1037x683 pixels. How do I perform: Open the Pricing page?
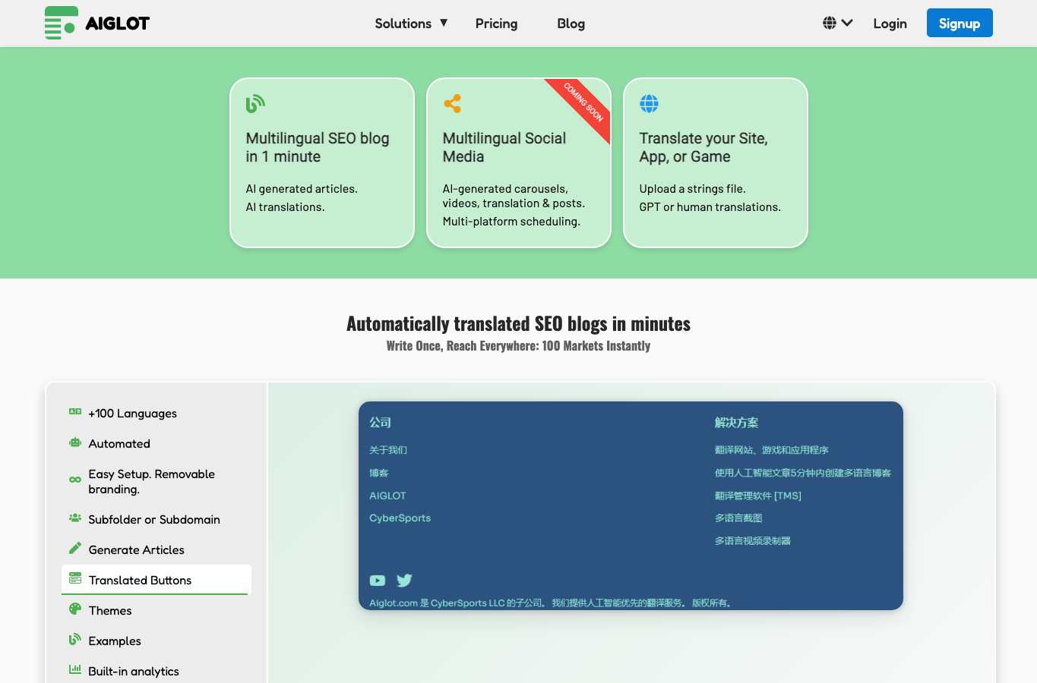[496, 24]
